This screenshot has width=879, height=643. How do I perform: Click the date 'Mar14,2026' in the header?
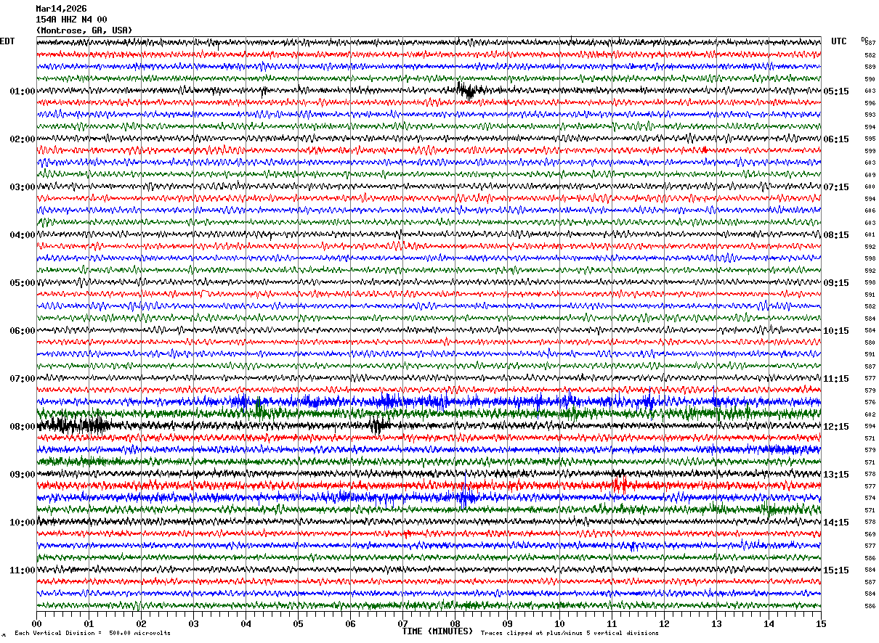(61, 9)
